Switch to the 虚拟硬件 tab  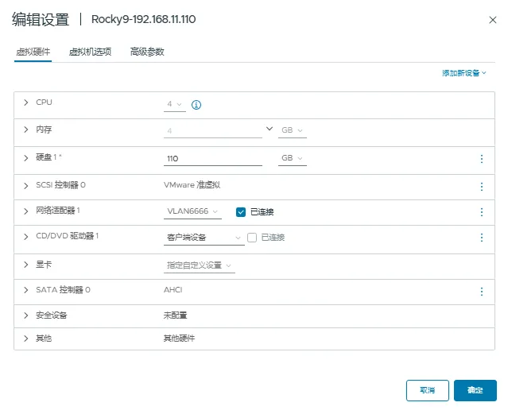(x=33, y=52)
